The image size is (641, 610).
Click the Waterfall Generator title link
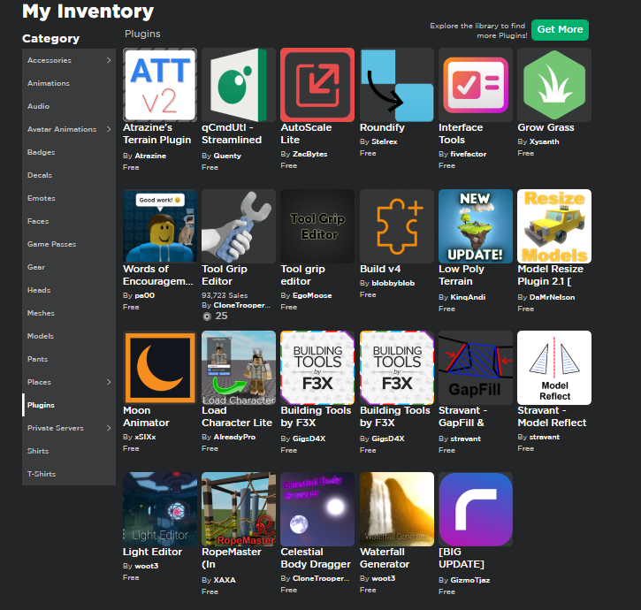point(385,558)
